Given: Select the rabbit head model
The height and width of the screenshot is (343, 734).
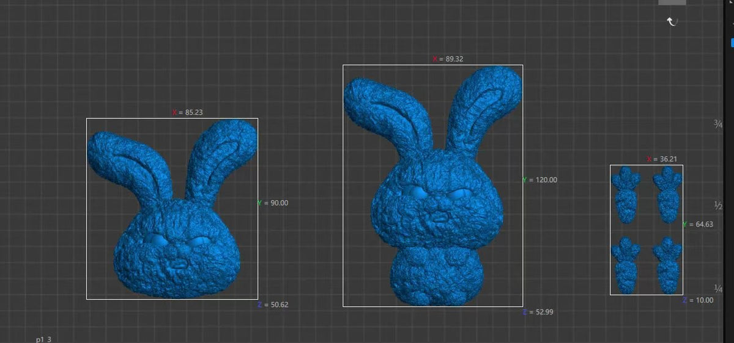Looking at the screenshot, I should [172, 208].
